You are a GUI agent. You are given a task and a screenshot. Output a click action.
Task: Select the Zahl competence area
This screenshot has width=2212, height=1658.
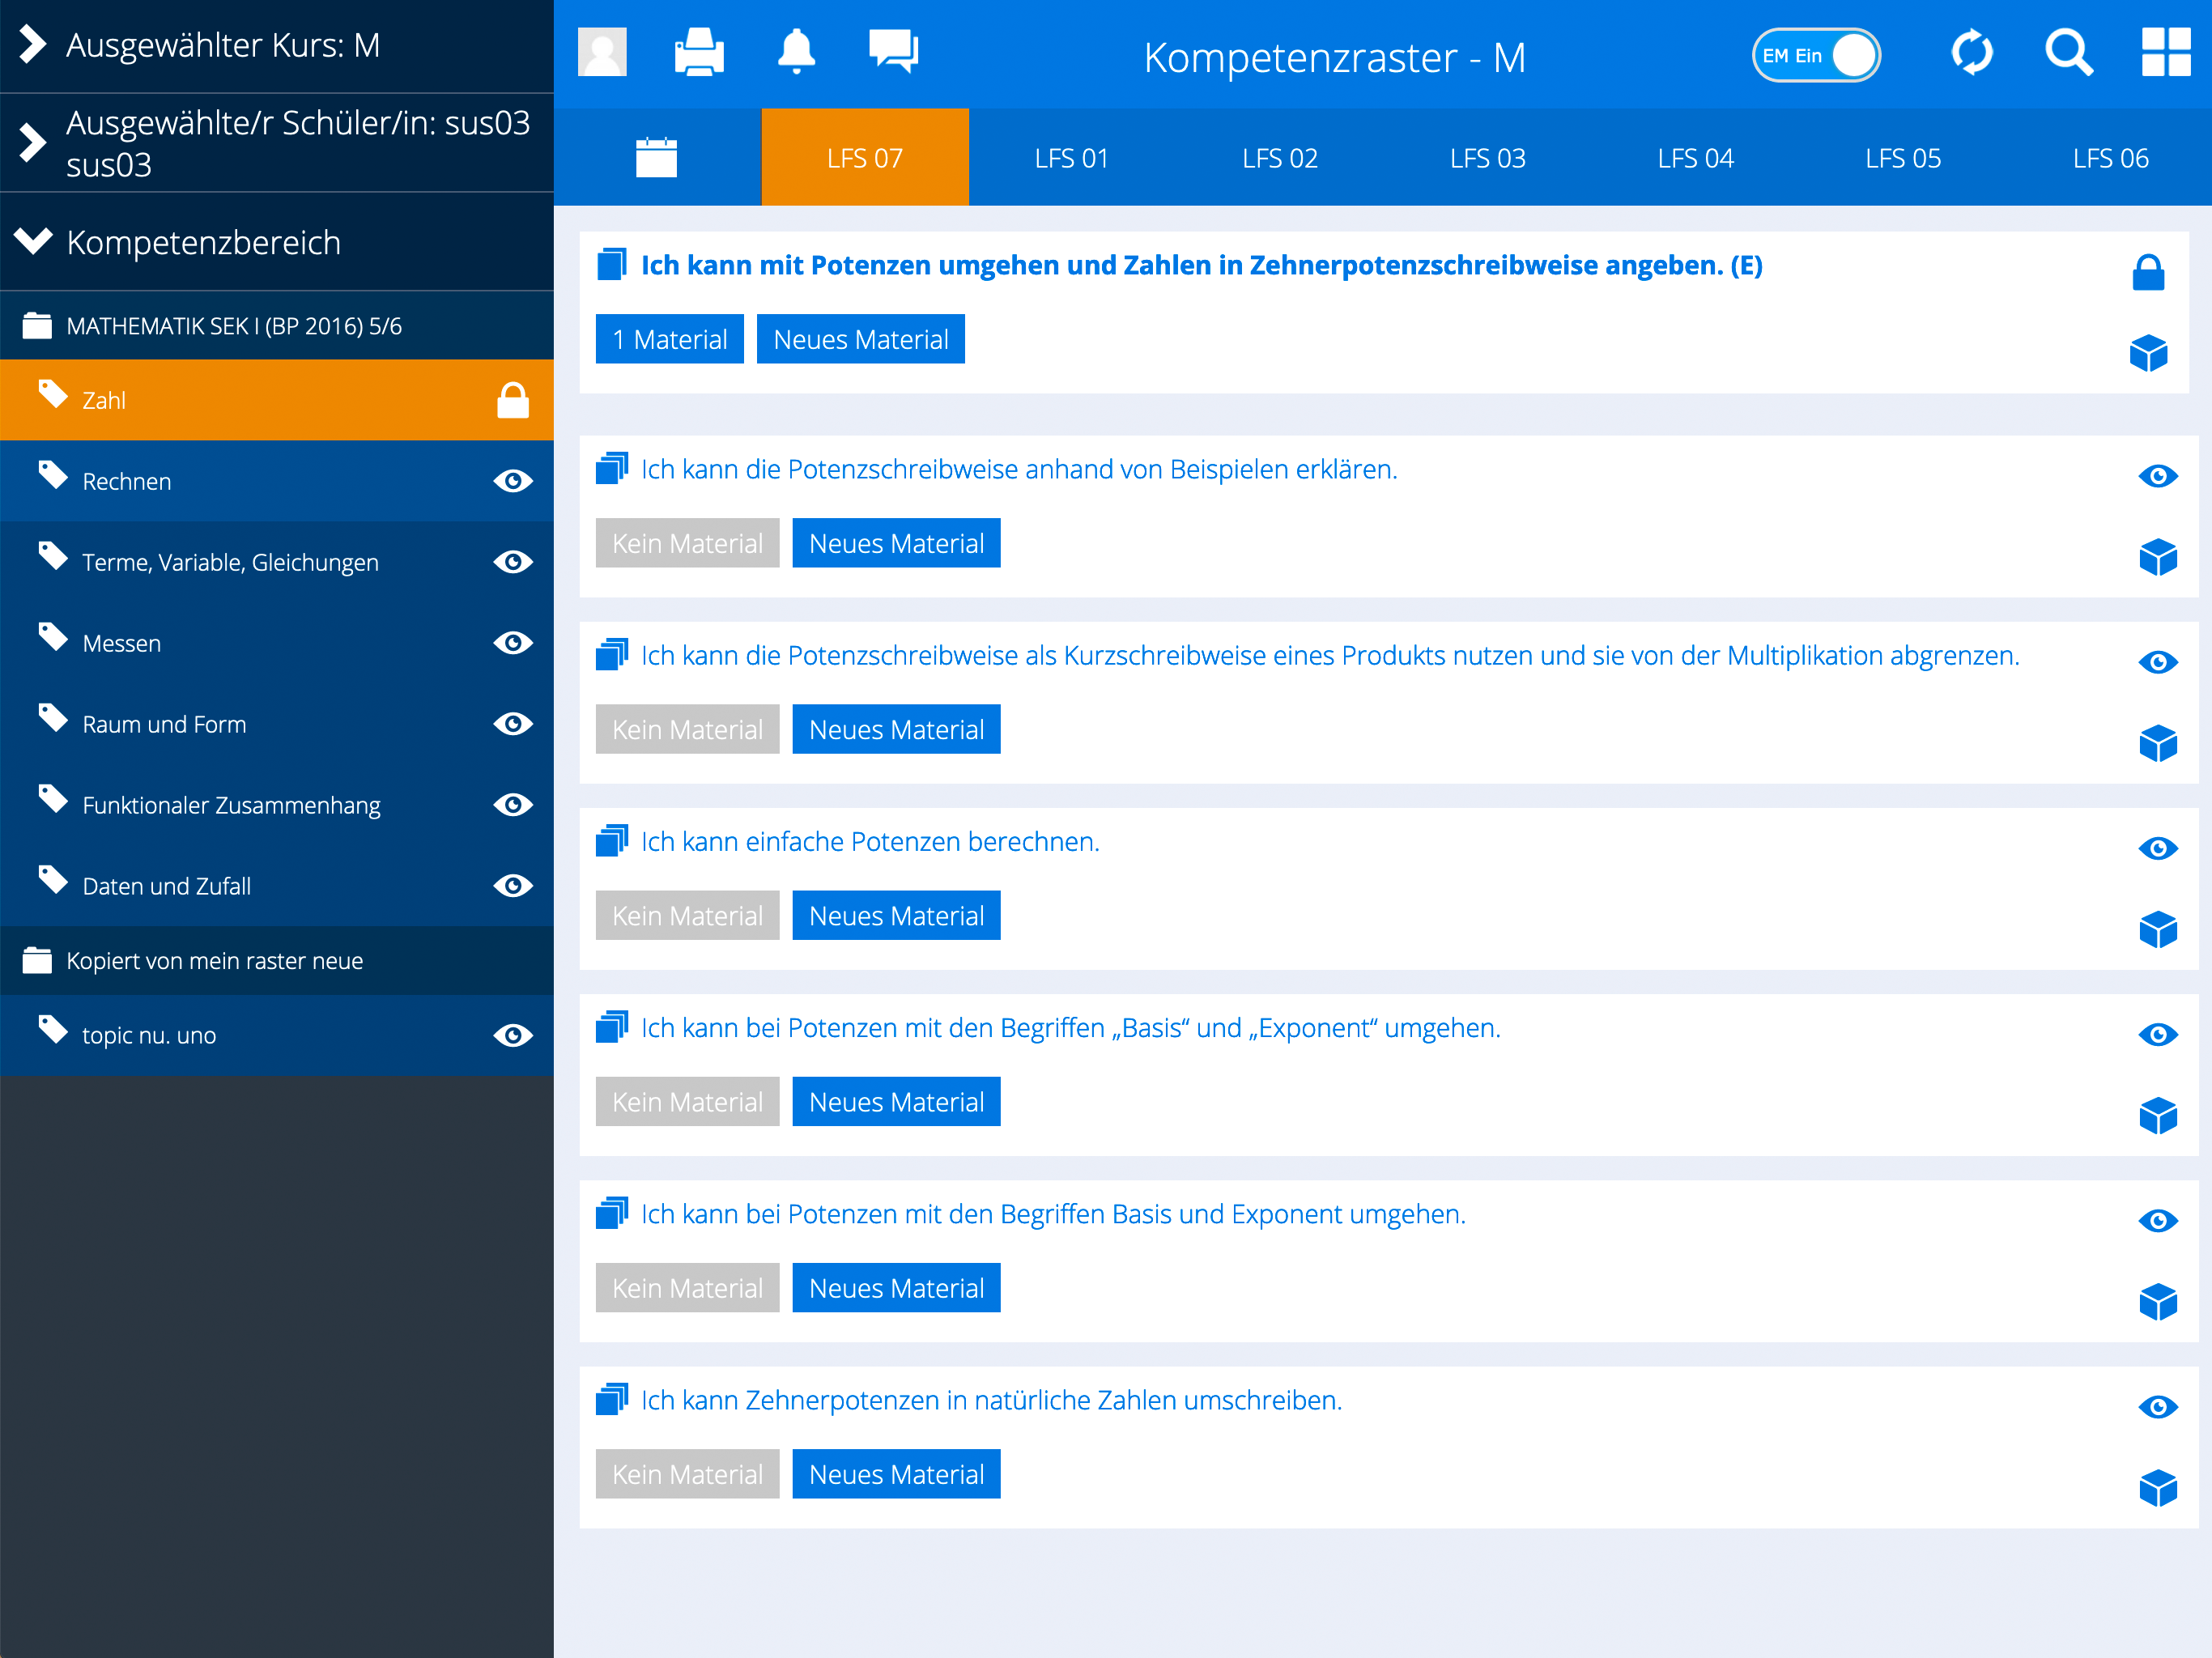pyautogui.click(x=277, y=400)
